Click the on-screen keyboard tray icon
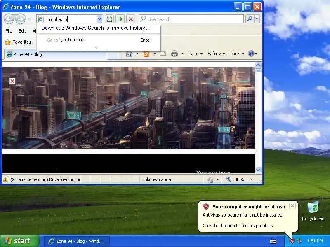 click(273, 241)
